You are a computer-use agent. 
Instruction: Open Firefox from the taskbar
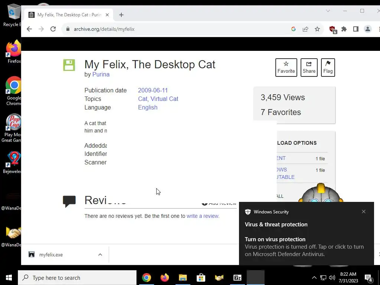(164, 278)
